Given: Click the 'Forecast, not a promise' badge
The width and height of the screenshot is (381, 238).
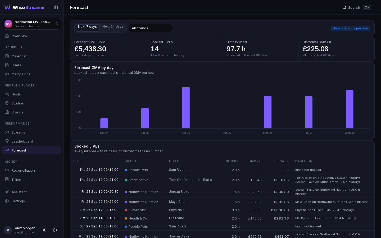Looking at the screenshot, I should [350, 28].
